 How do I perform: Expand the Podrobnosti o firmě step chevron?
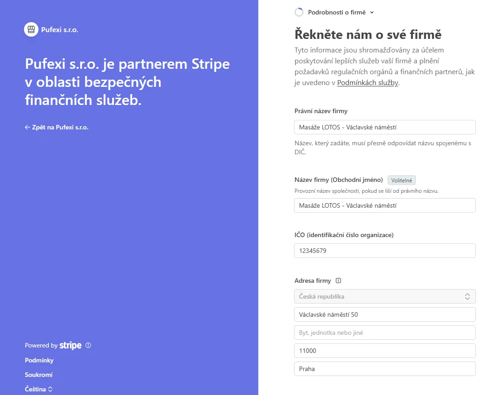(x=372, y=13)
